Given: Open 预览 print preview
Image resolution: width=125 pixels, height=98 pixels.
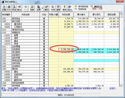Looking at the screenshot, I should click(x=14, y=8).
